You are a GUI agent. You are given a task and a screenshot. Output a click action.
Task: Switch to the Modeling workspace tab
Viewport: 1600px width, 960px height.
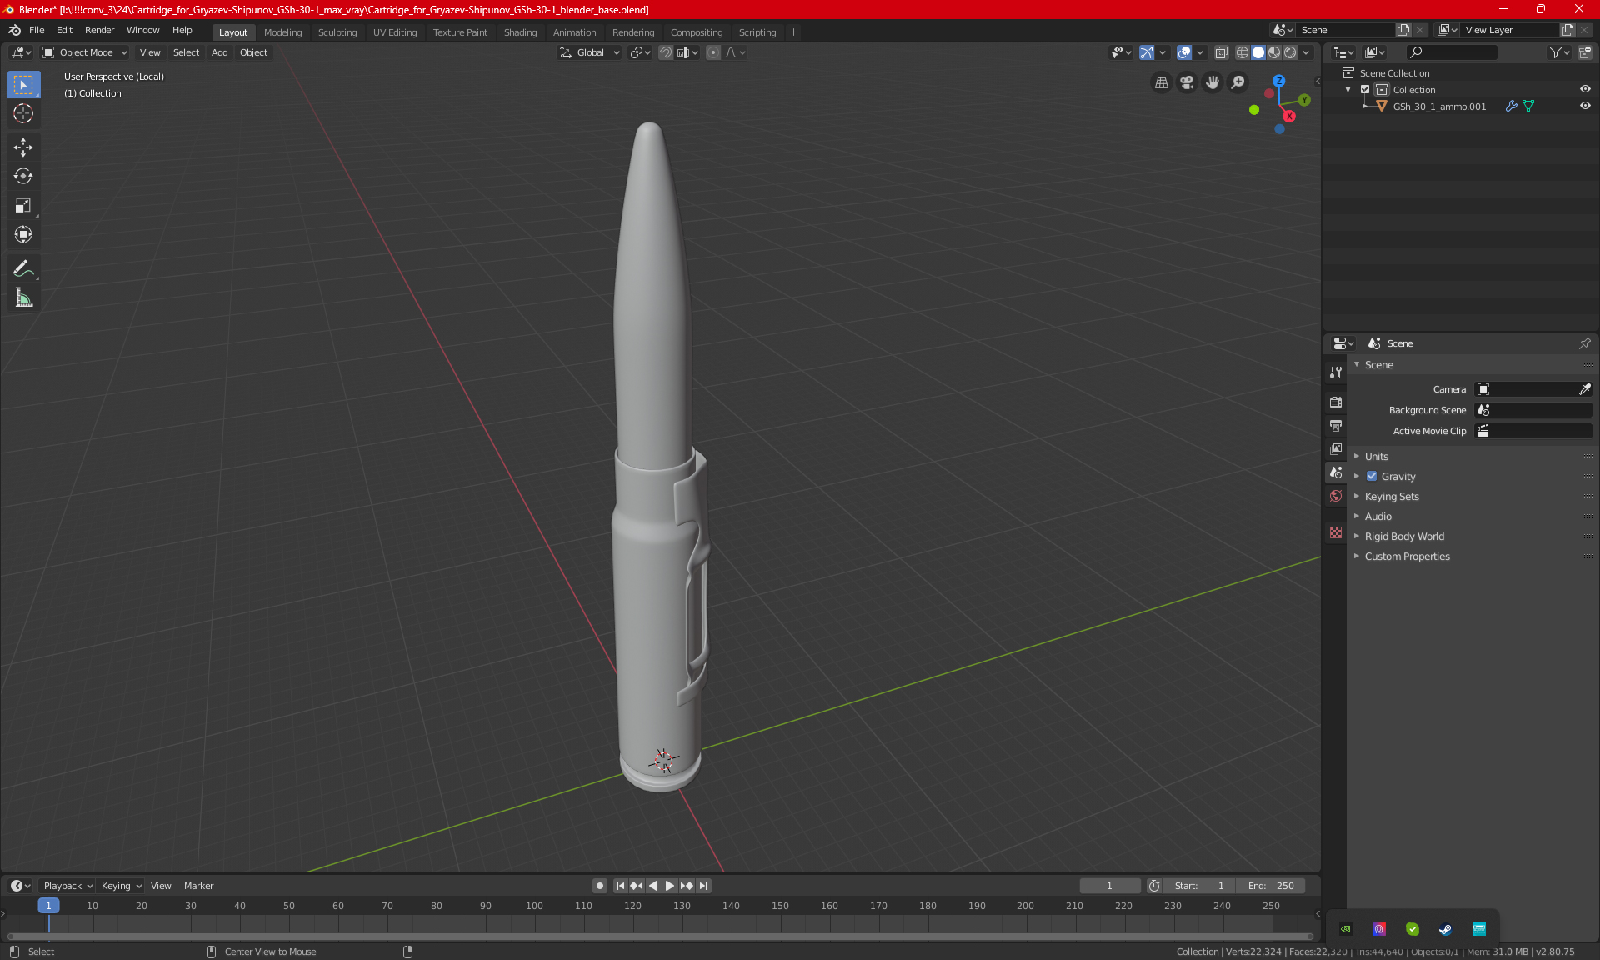pos(282,32)
